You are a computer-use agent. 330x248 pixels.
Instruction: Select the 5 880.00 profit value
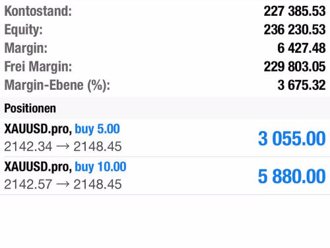pos(292,177)
